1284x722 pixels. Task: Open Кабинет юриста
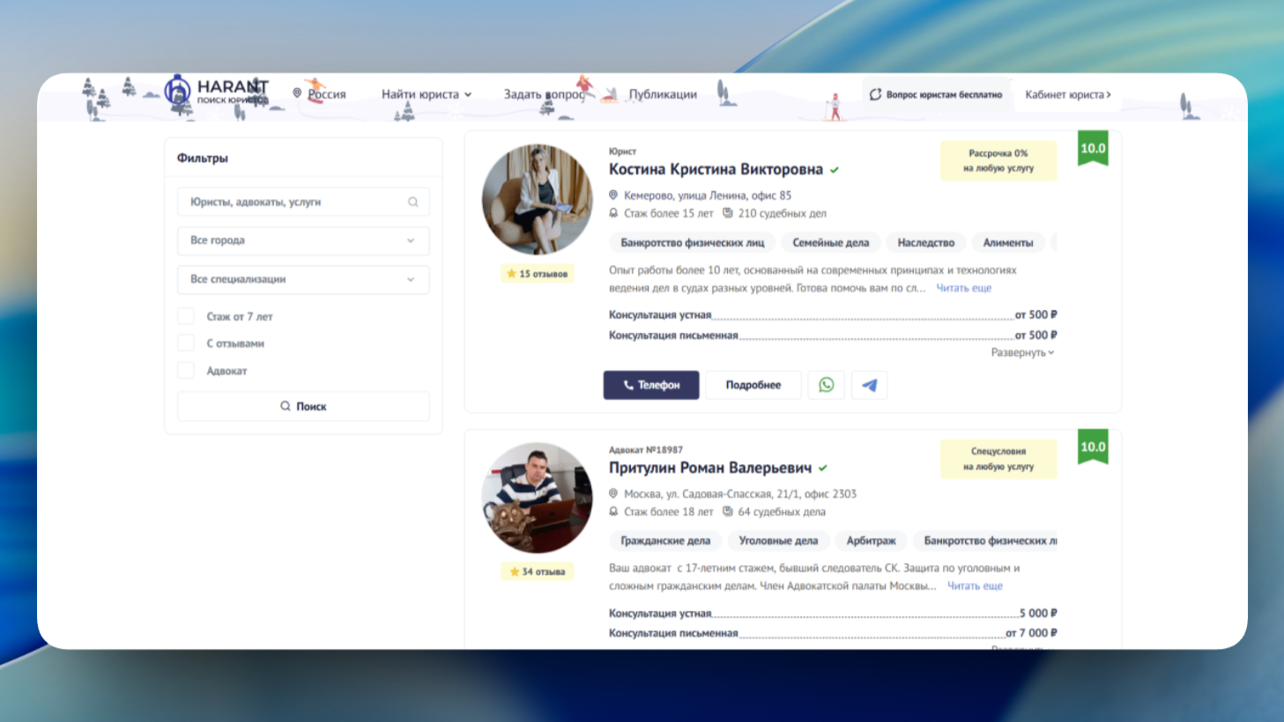pyautogui.click(x=1068, y=94)
